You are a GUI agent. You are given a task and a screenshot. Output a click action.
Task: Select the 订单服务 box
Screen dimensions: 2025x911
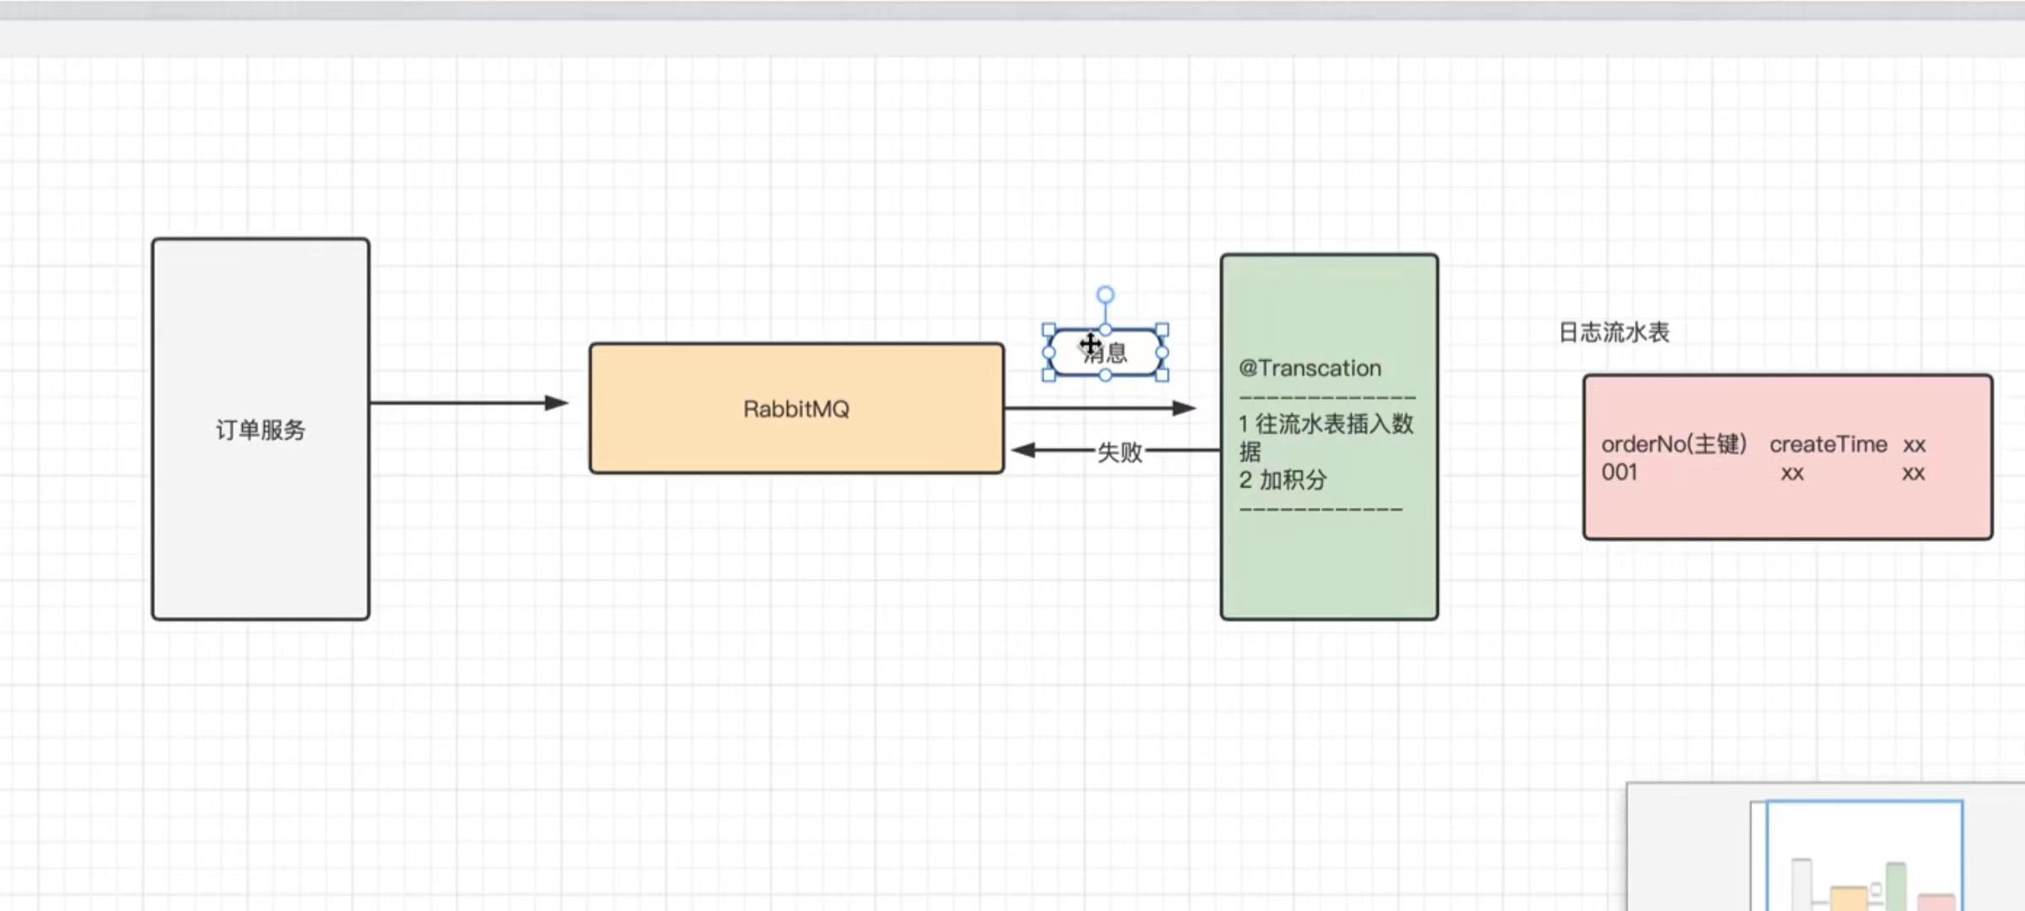click(261, 429)
